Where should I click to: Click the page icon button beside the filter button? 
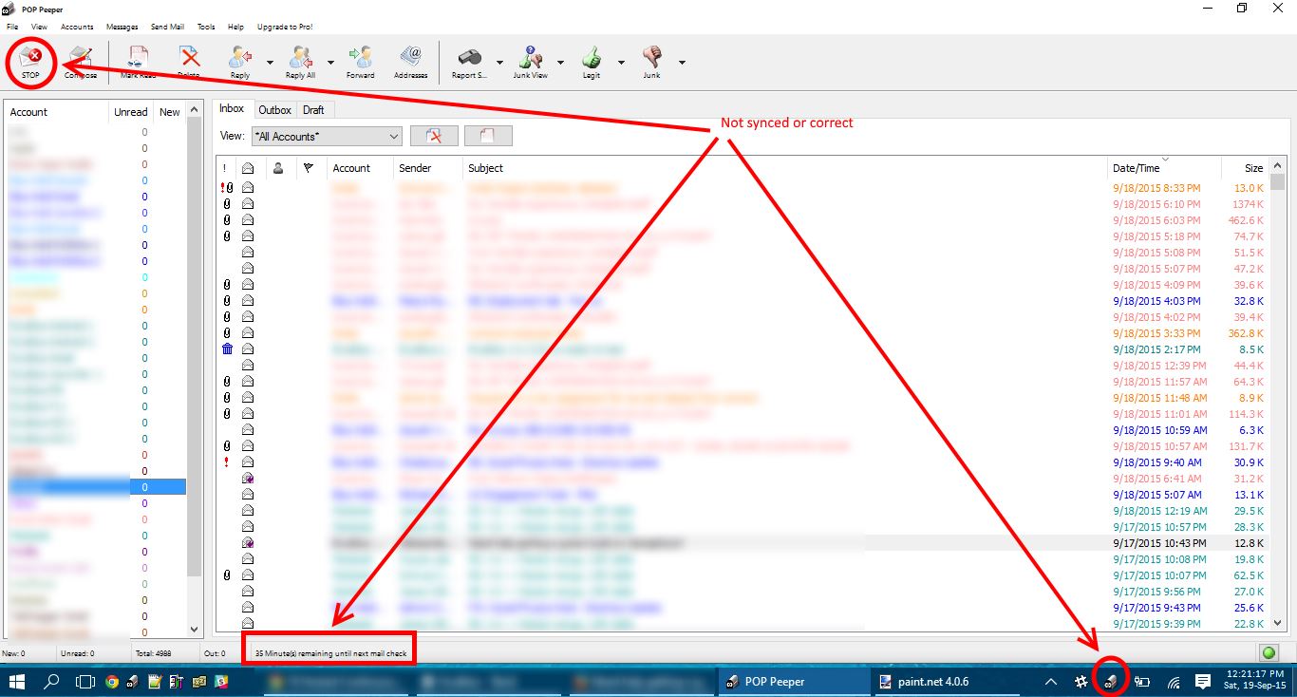[488, 136]
